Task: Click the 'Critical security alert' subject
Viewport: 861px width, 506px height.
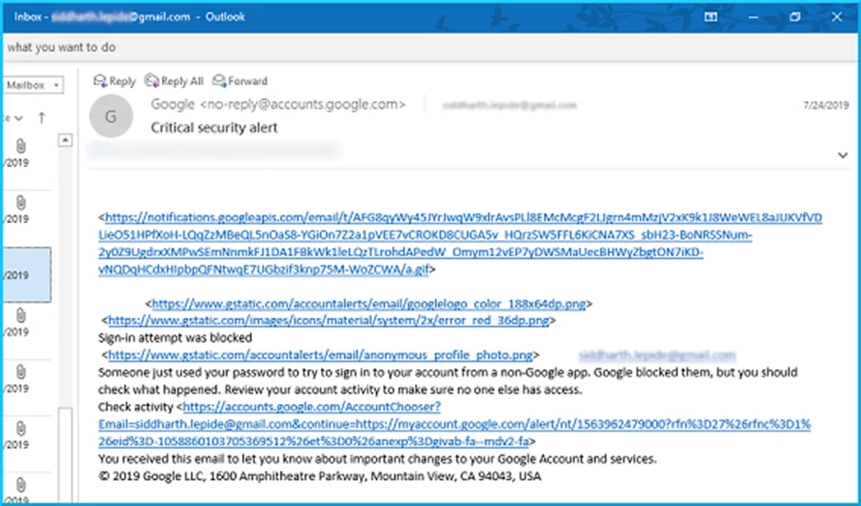Action: pyautogui.click(x=214, y=128)
